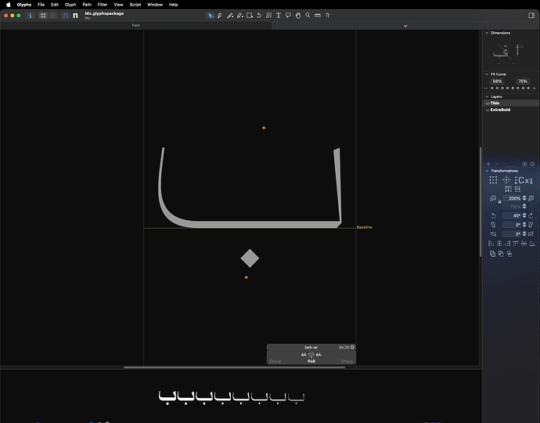
Task: Click the slant left icon
Action: 493,225
